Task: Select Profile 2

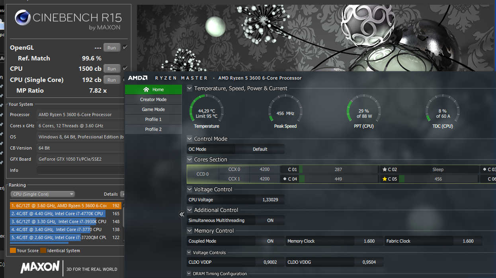Action: (x=153, y=129)
